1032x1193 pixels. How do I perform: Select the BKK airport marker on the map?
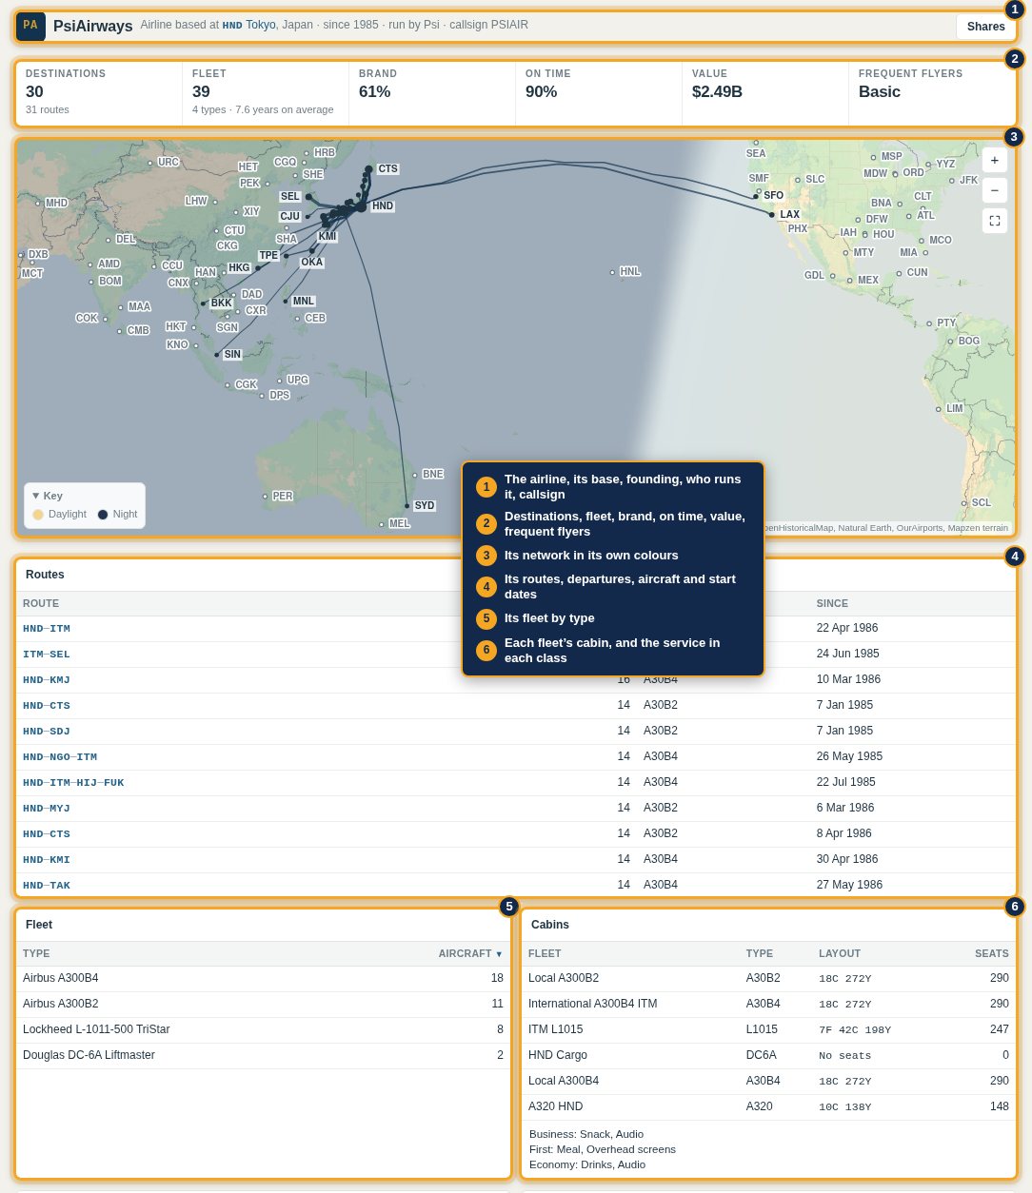[203, 303]
